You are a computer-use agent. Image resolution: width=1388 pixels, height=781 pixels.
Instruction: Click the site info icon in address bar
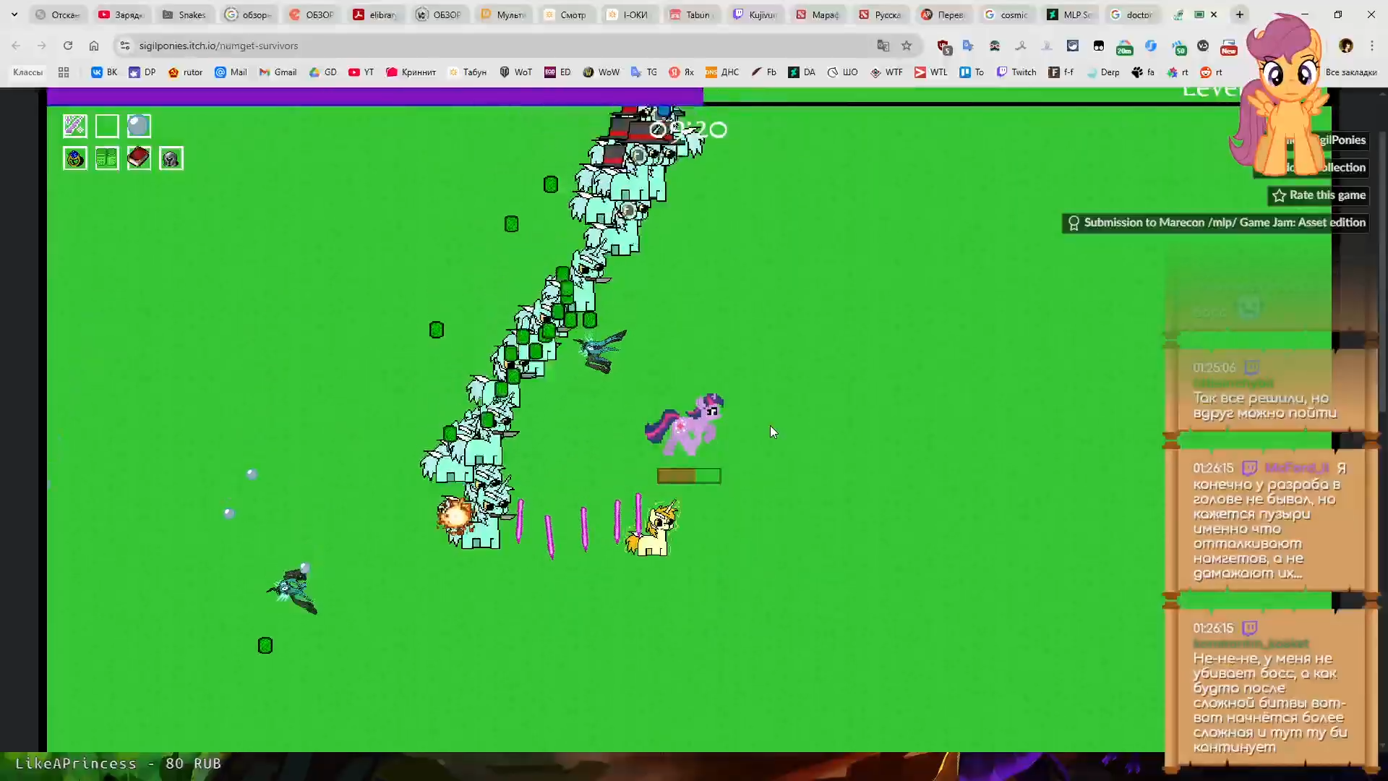(x=125, y=46)
